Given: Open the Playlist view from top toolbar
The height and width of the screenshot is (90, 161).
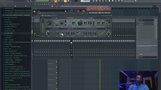Looking at the screenshot, I should 94,1.
